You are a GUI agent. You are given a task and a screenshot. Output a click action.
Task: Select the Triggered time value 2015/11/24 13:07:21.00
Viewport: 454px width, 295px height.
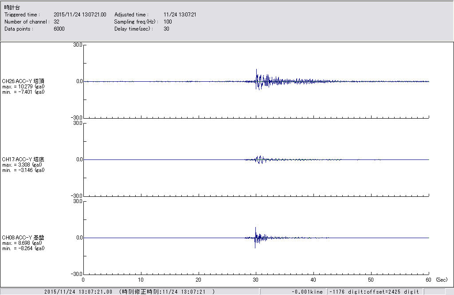coord(83,15)
